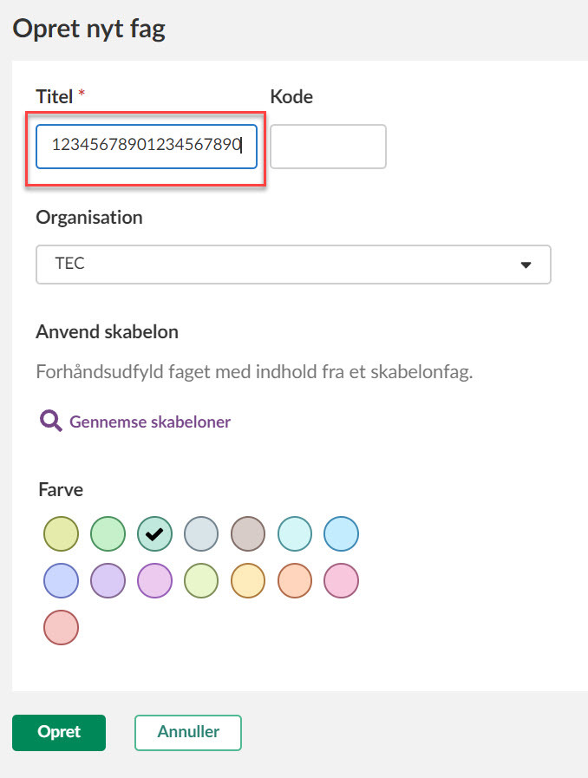The height and width of the screenshot is (778, 588).
Task: Open the Gennemse skabeloner link
Action: click(x=149, y=422)
